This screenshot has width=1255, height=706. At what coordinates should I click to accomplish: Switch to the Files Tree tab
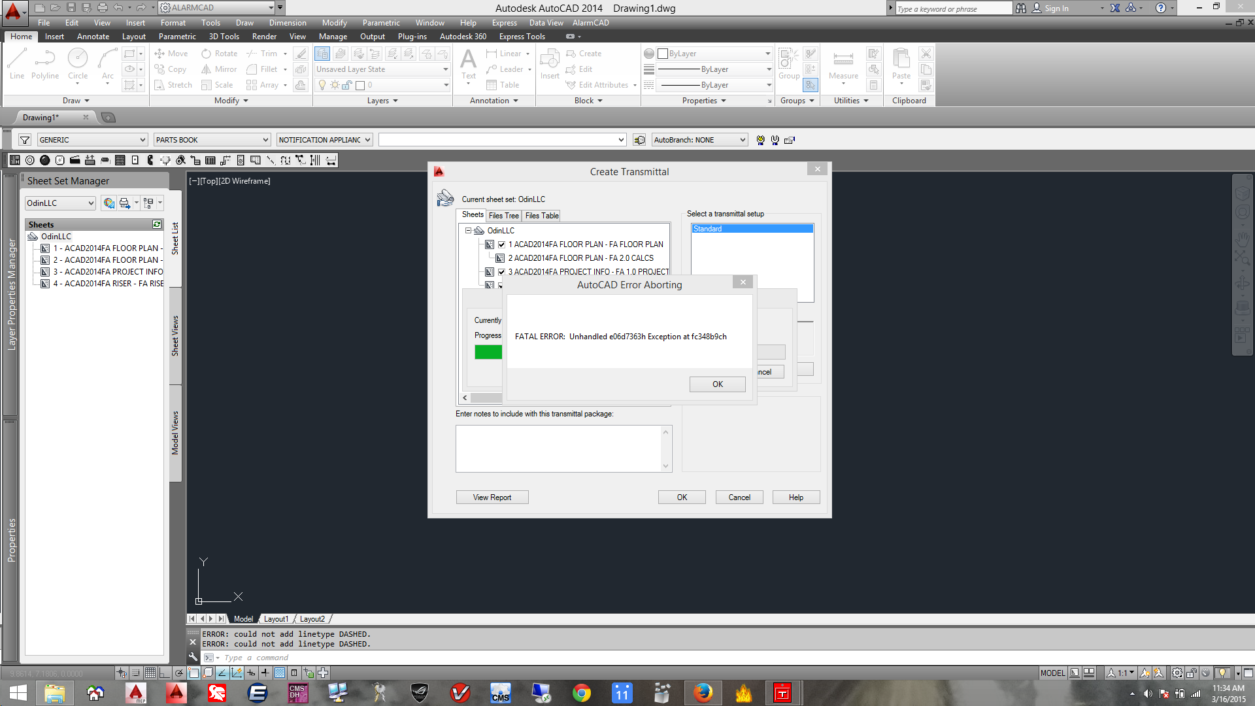tap(503, 215)
